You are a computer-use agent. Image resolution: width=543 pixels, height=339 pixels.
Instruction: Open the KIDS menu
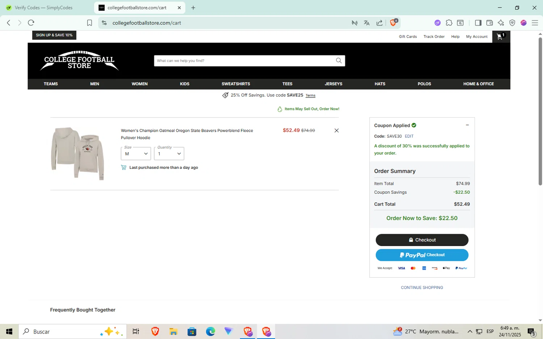tap(185, 84)
